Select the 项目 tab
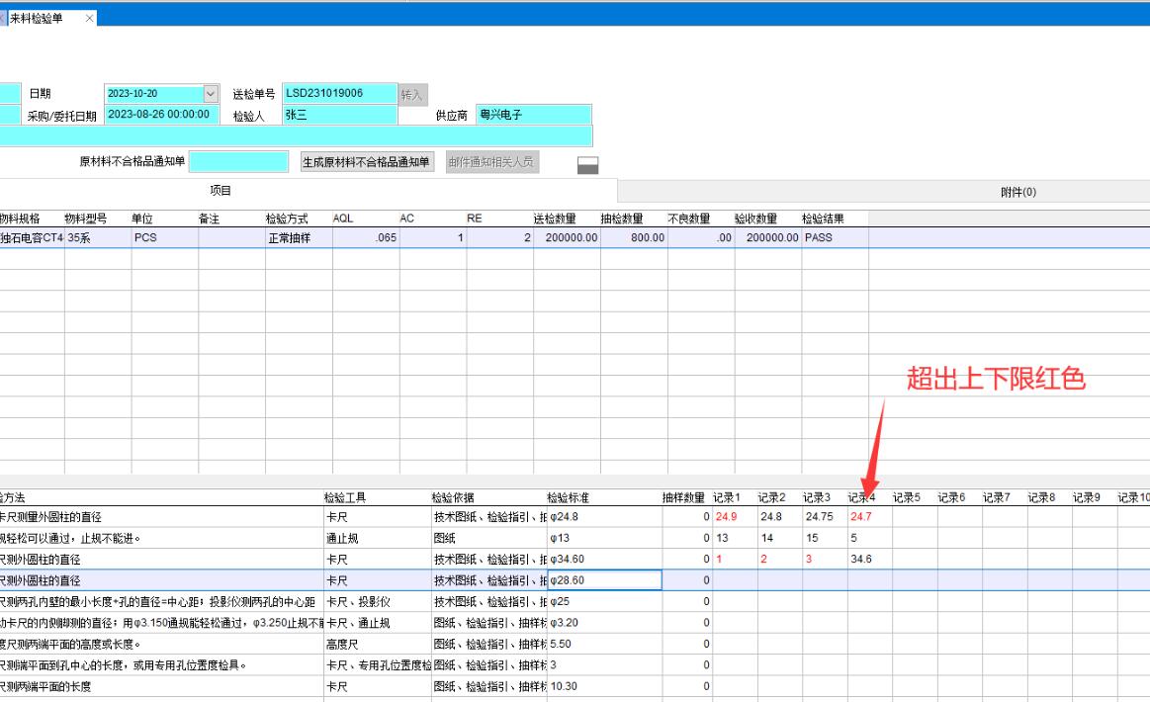 220,191
